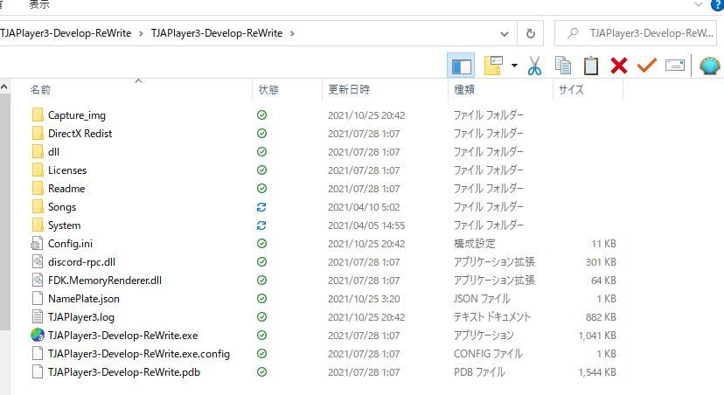
Task: Click the sync pending status icon for Songs
Action: 261,207
